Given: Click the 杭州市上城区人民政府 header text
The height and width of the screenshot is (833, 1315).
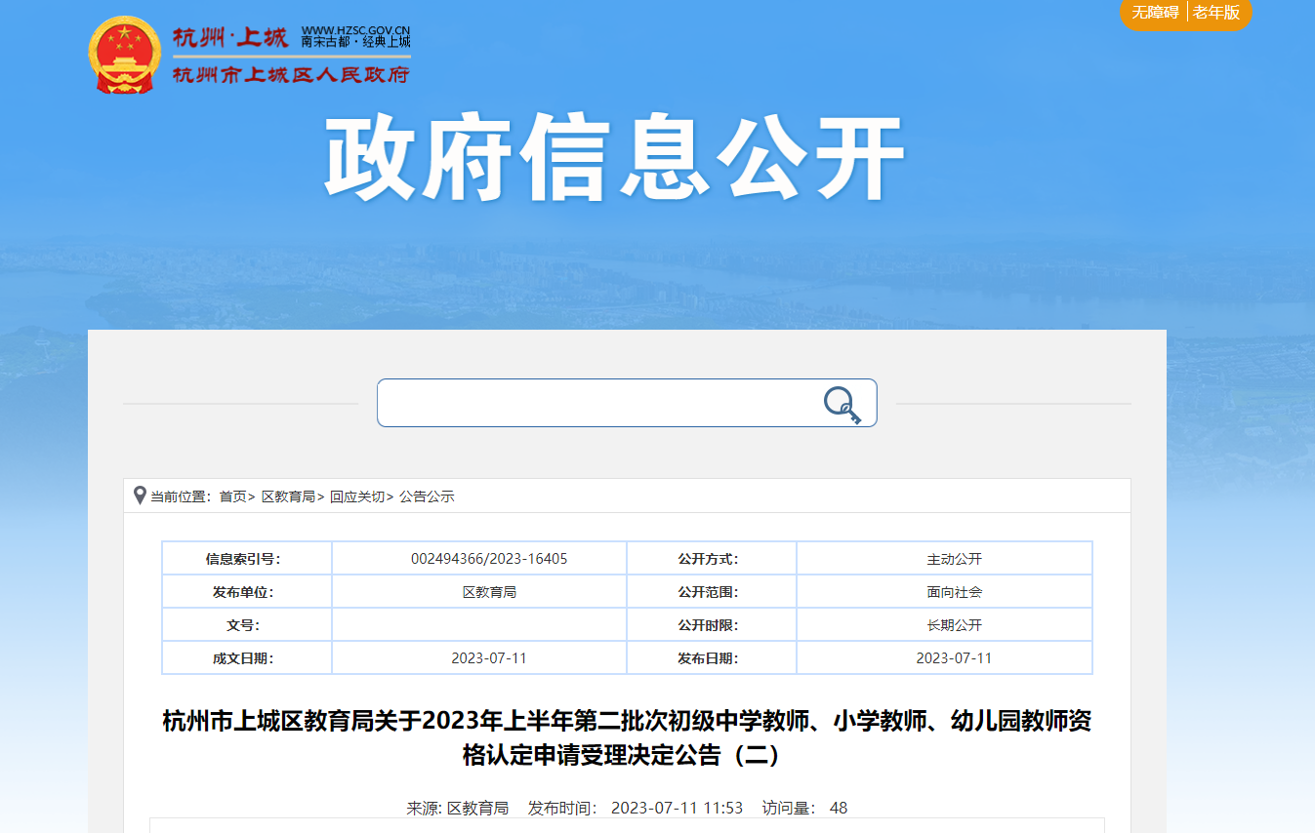Looking at the screenshot, I should click(291, 75).
